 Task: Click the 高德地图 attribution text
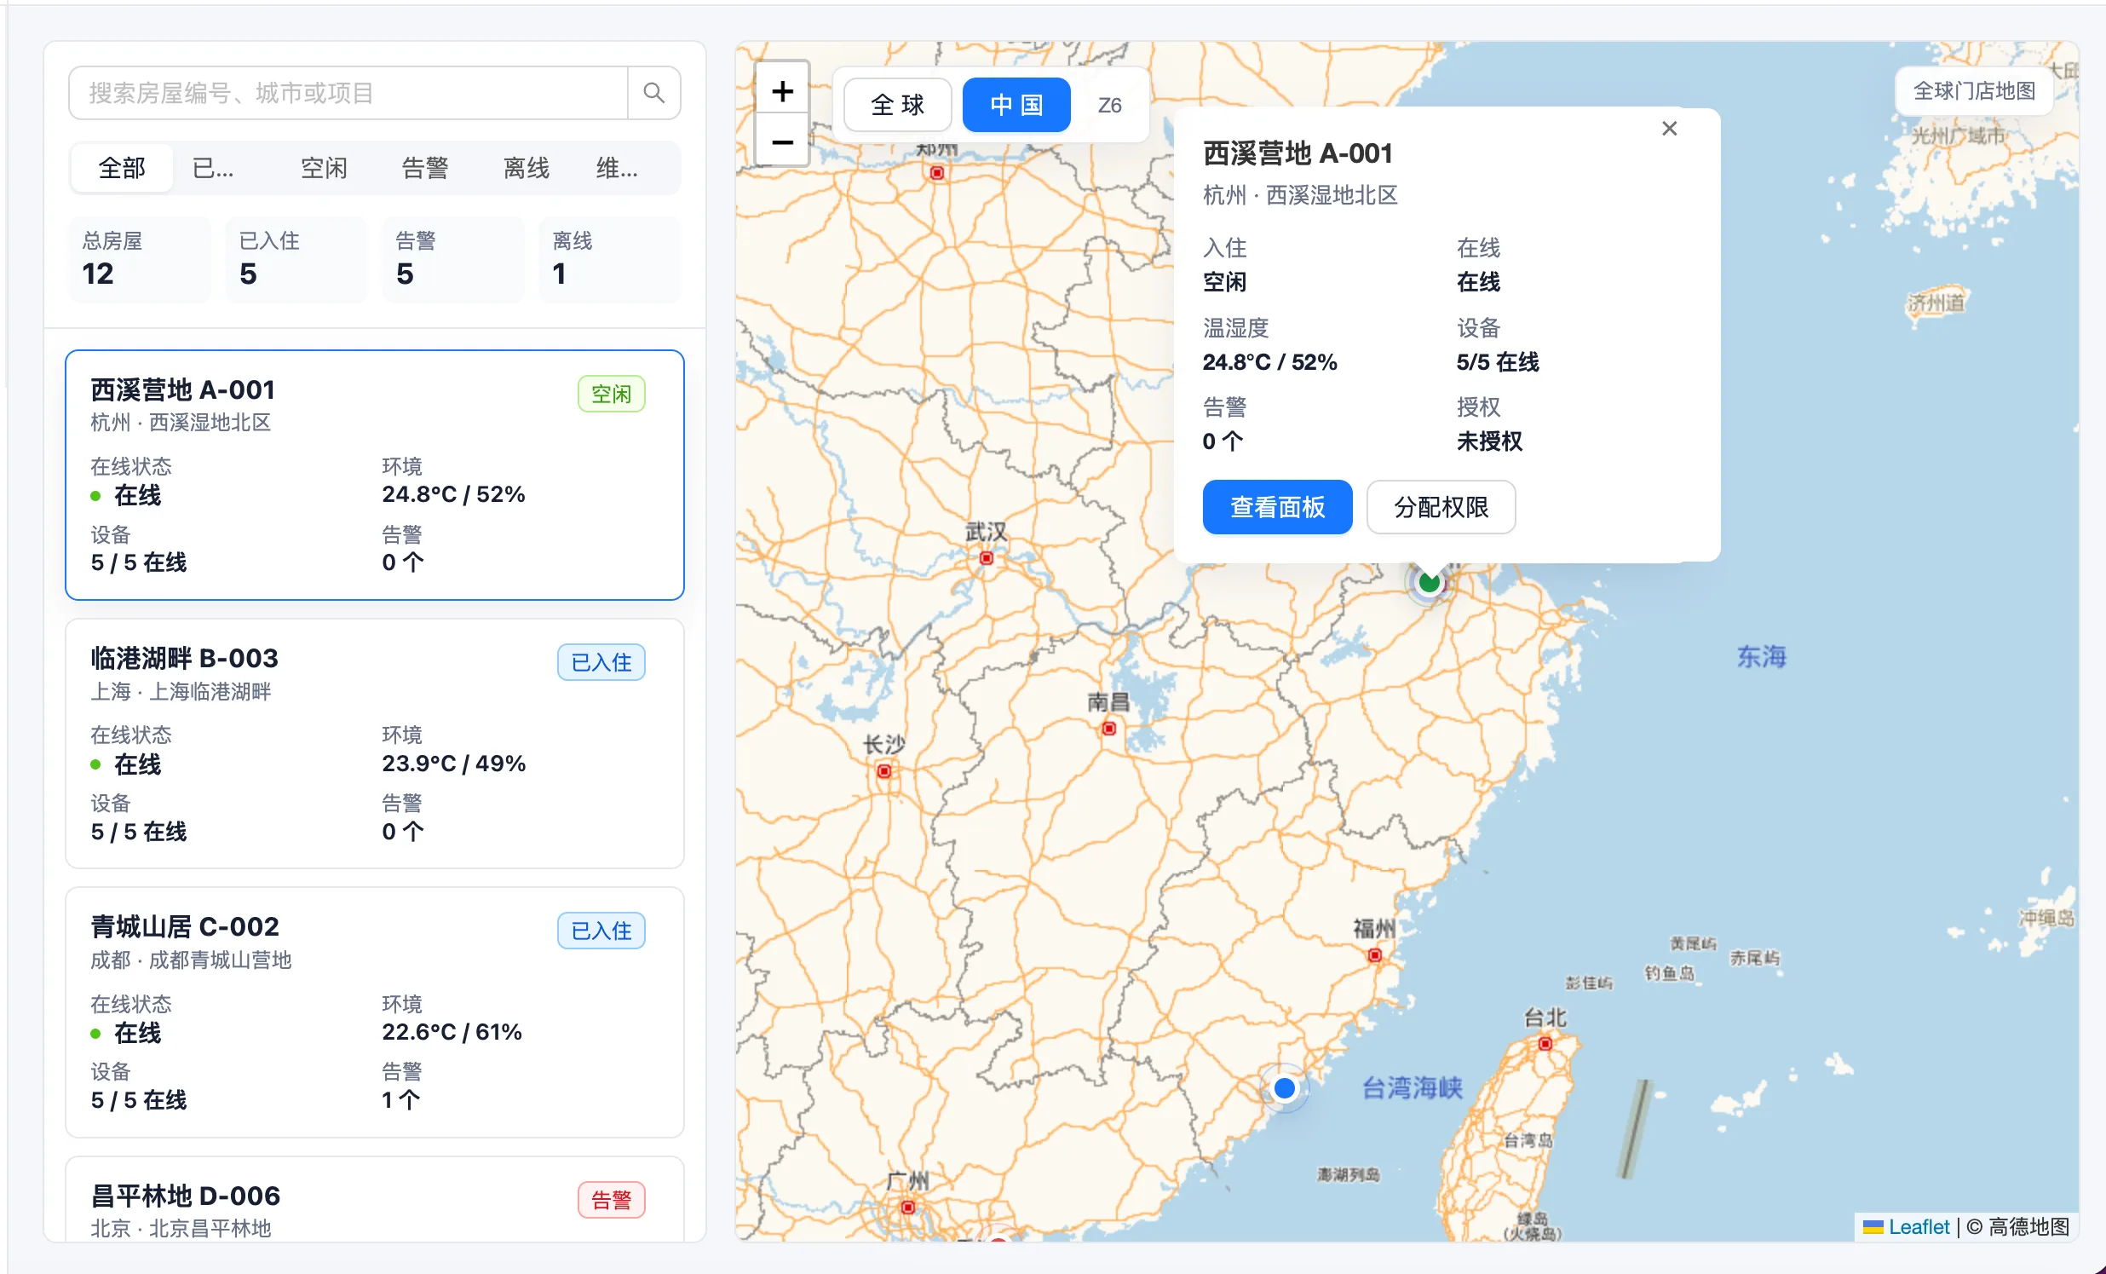[x=2028, y=1227]
